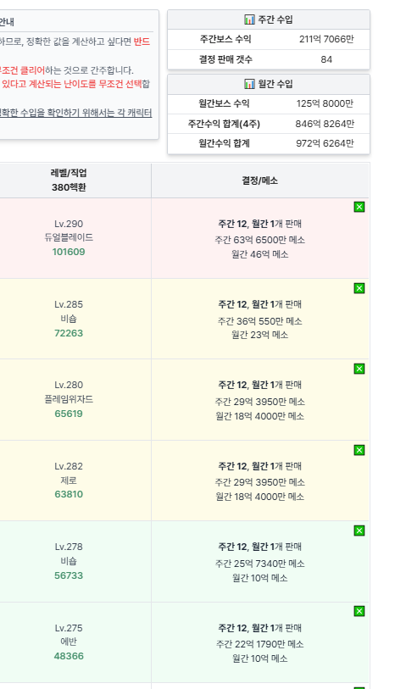Click the combat power 101609 of 듀얼블레이드

(x=69, y=252)
